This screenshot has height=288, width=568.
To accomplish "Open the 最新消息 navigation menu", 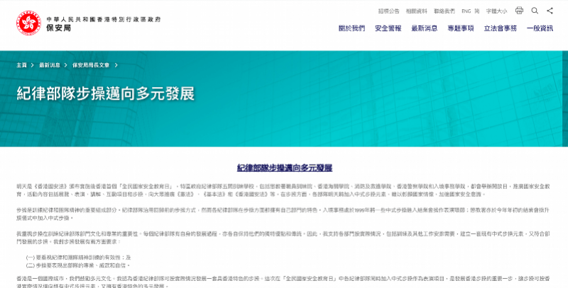I will tap(425, 28).
